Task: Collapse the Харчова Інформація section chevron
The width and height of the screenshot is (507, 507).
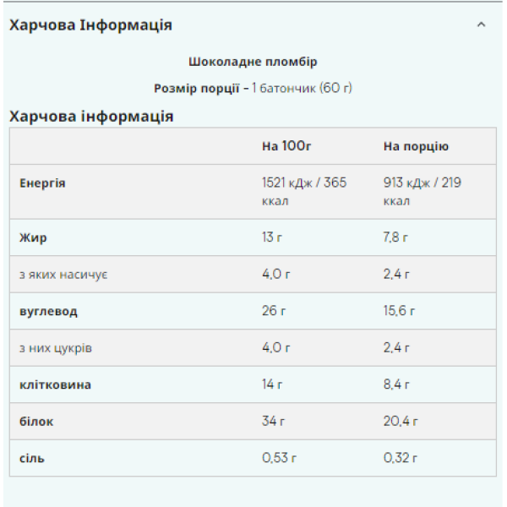Action: [x=481, y=25]
